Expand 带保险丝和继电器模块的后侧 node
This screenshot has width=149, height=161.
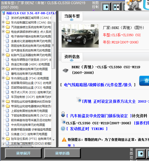click(3, 101)
